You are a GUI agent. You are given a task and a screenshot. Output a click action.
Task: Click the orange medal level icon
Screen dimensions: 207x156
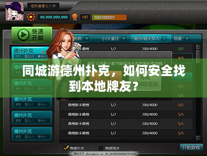(x=75, y=17)
